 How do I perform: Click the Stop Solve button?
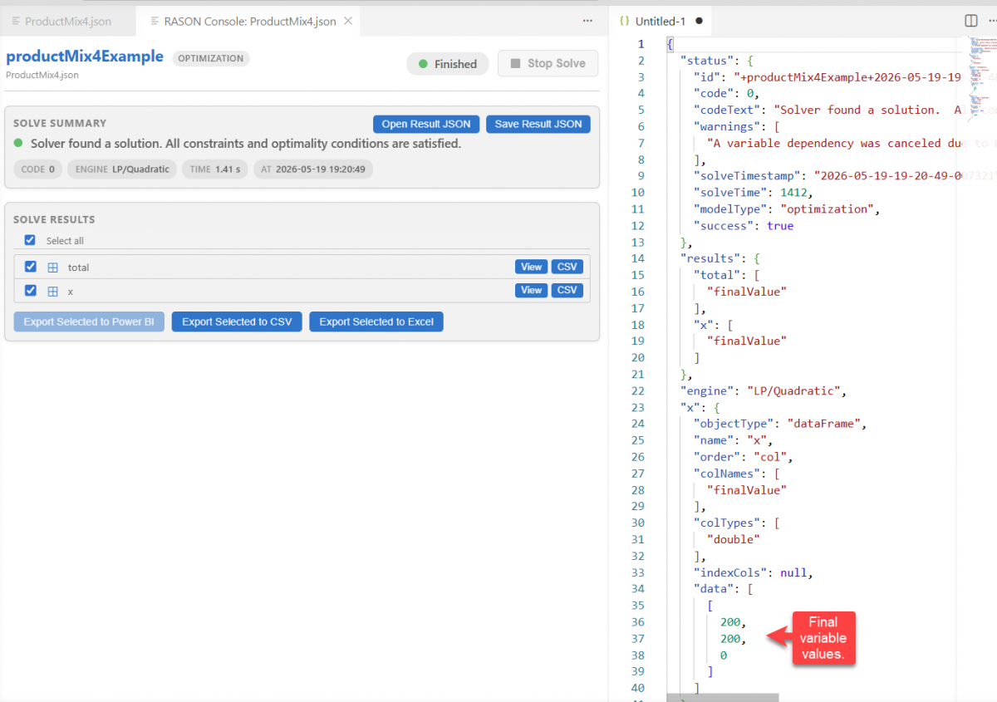click(x=548, y=63)
